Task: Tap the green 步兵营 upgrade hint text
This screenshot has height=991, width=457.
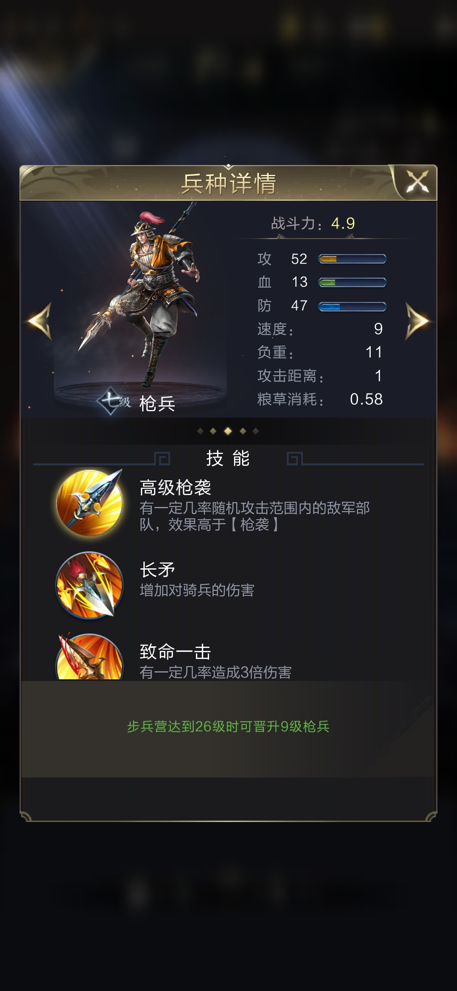Action: coord(228,726)
